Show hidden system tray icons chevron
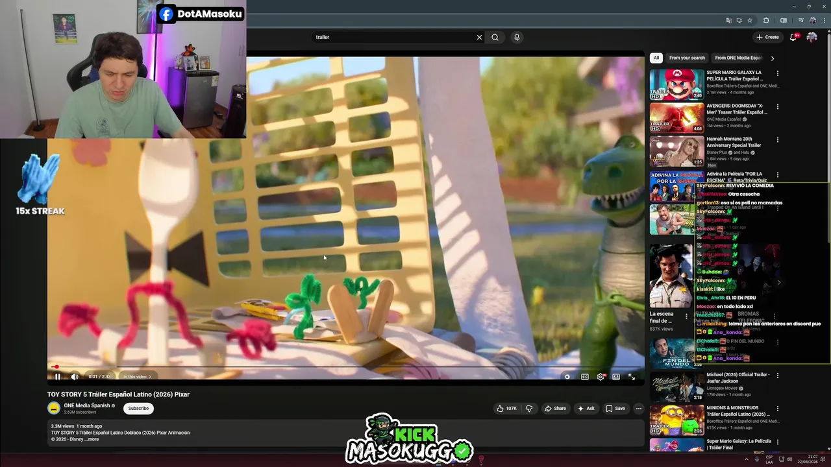The height and width of the screenshot is (467, 831). click(745, 459)
